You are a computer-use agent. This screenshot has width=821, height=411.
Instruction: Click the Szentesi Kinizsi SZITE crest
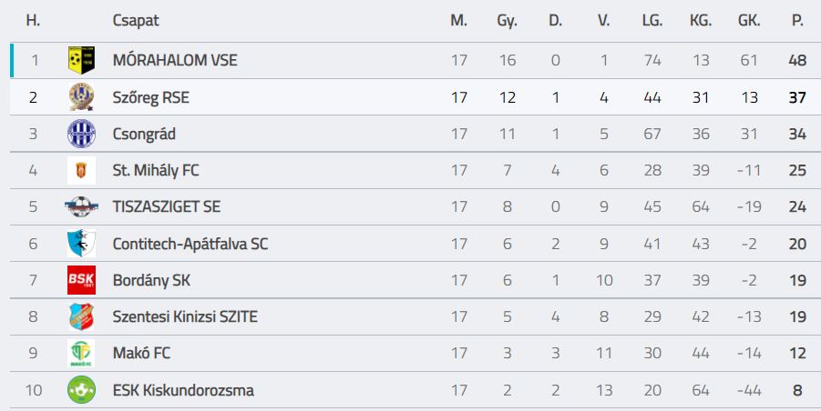[81, 316]
